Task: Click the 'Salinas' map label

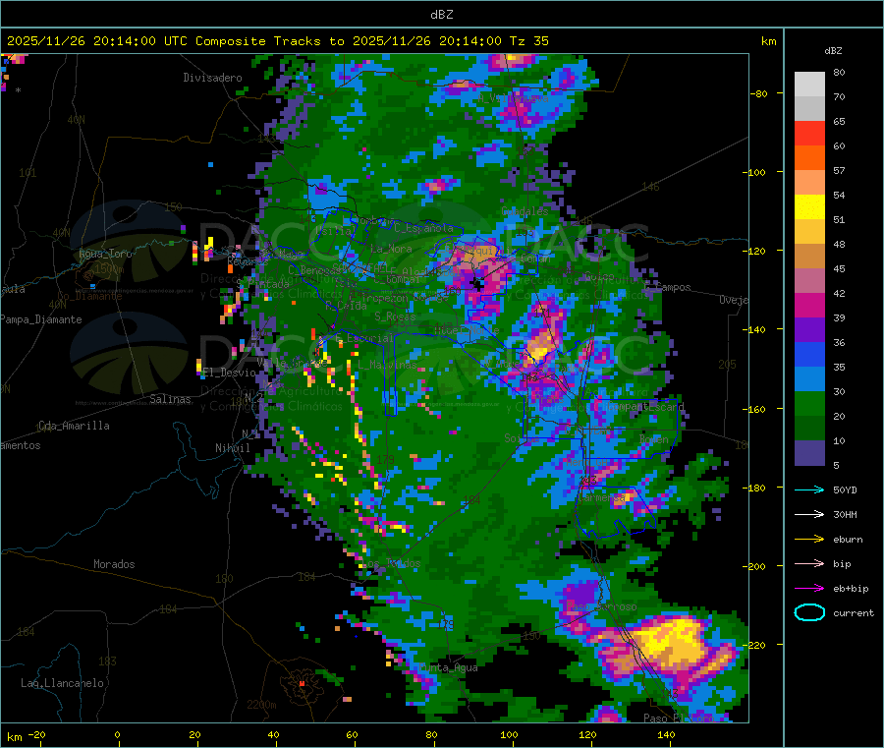Action: click(170, 399)
